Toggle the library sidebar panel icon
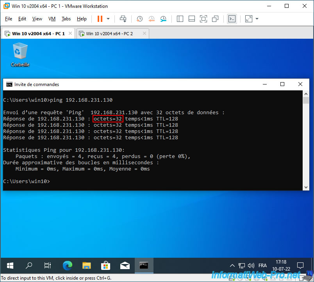 point(180,19)
